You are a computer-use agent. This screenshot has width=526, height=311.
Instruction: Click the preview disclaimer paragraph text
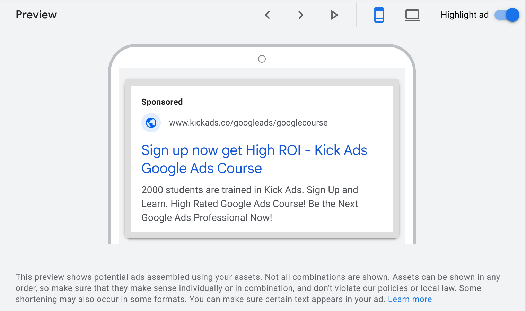[x=258, y=288]
